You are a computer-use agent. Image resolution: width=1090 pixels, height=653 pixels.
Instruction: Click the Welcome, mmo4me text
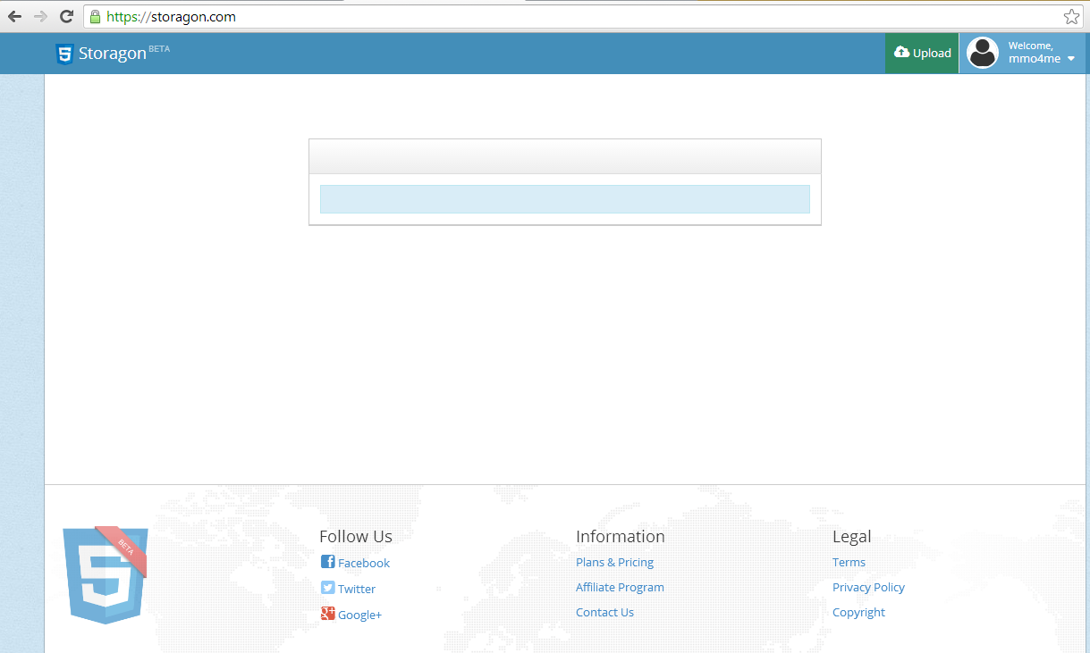point(1034,53)
